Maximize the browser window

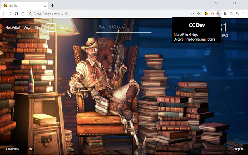coord(234,3)
